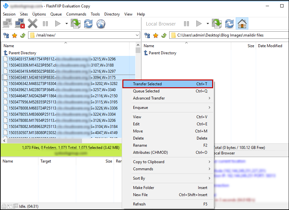Open the Options menu
This screenshot has width=289, height=210.
click(x=39, y=14)
